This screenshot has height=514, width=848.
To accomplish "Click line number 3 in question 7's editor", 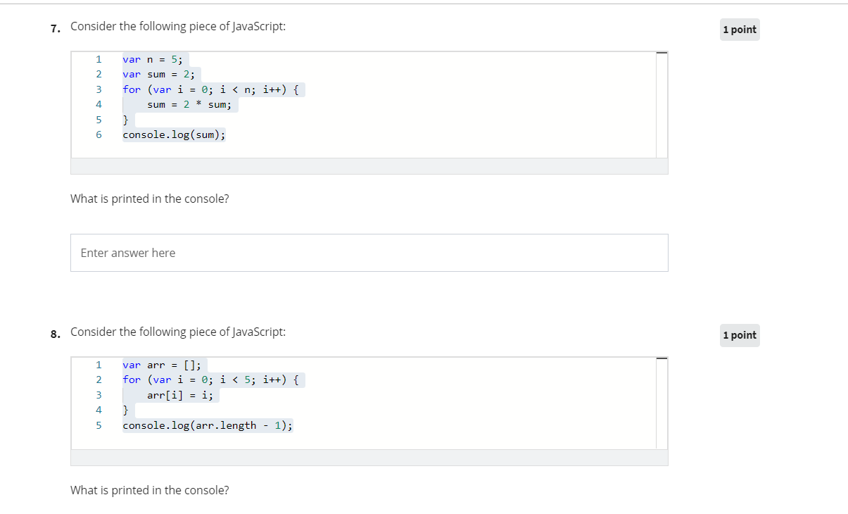I will 99,89.
